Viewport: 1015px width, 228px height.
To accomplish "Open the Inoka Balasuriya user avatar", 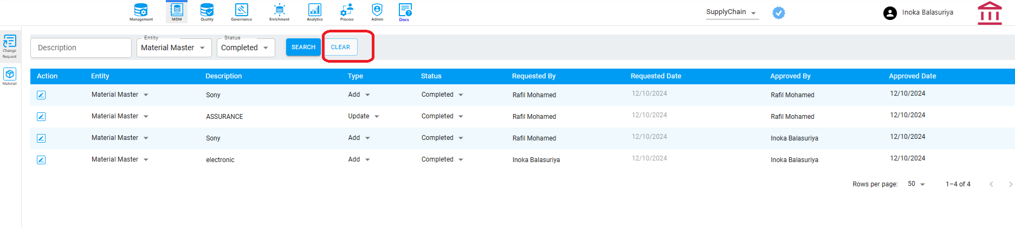I will point(890,13).
